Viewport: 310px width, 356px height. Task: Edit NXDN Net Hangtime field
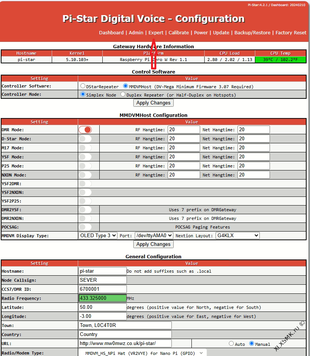pyautogui.click(x=254, y=175)
